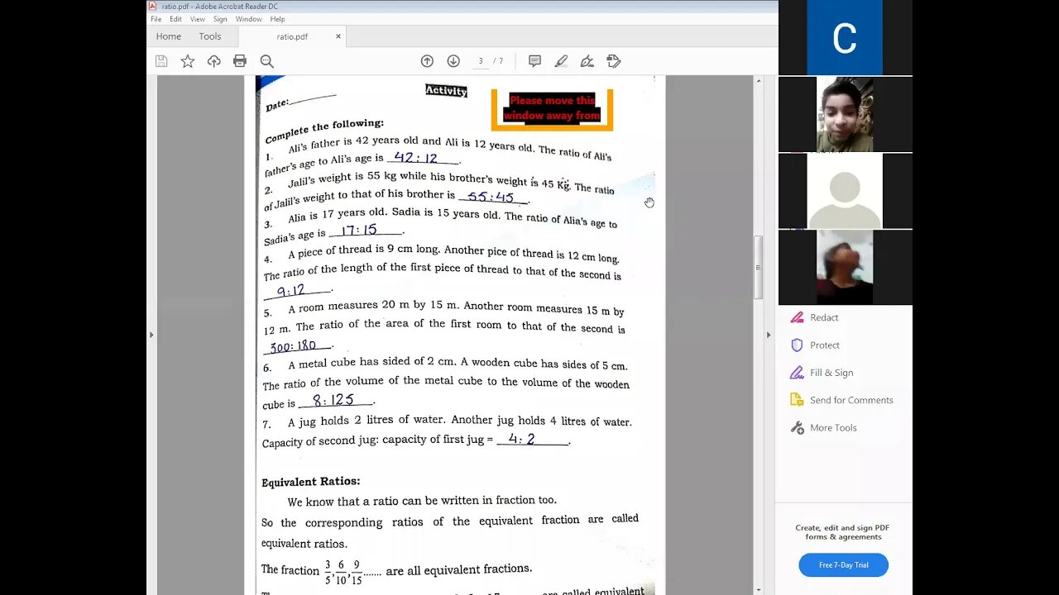1059x595 pixels.
Task: Open the Sign menu
Action: point(220,19)
